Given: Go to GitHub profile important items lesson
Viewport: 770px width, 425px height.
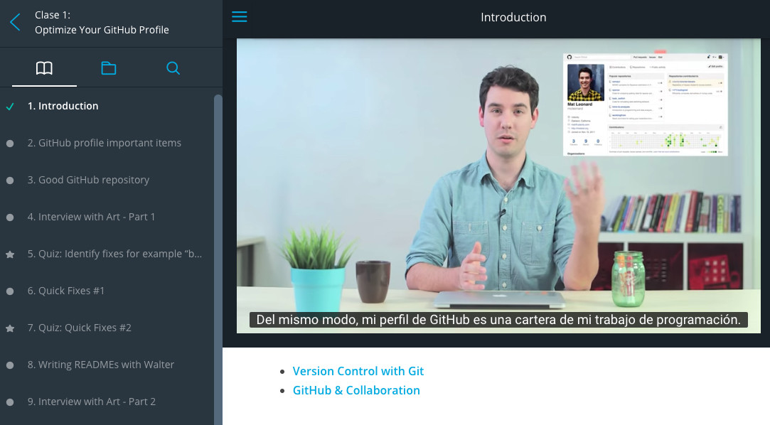Looking at the screenshot, I should coord(105,143).
